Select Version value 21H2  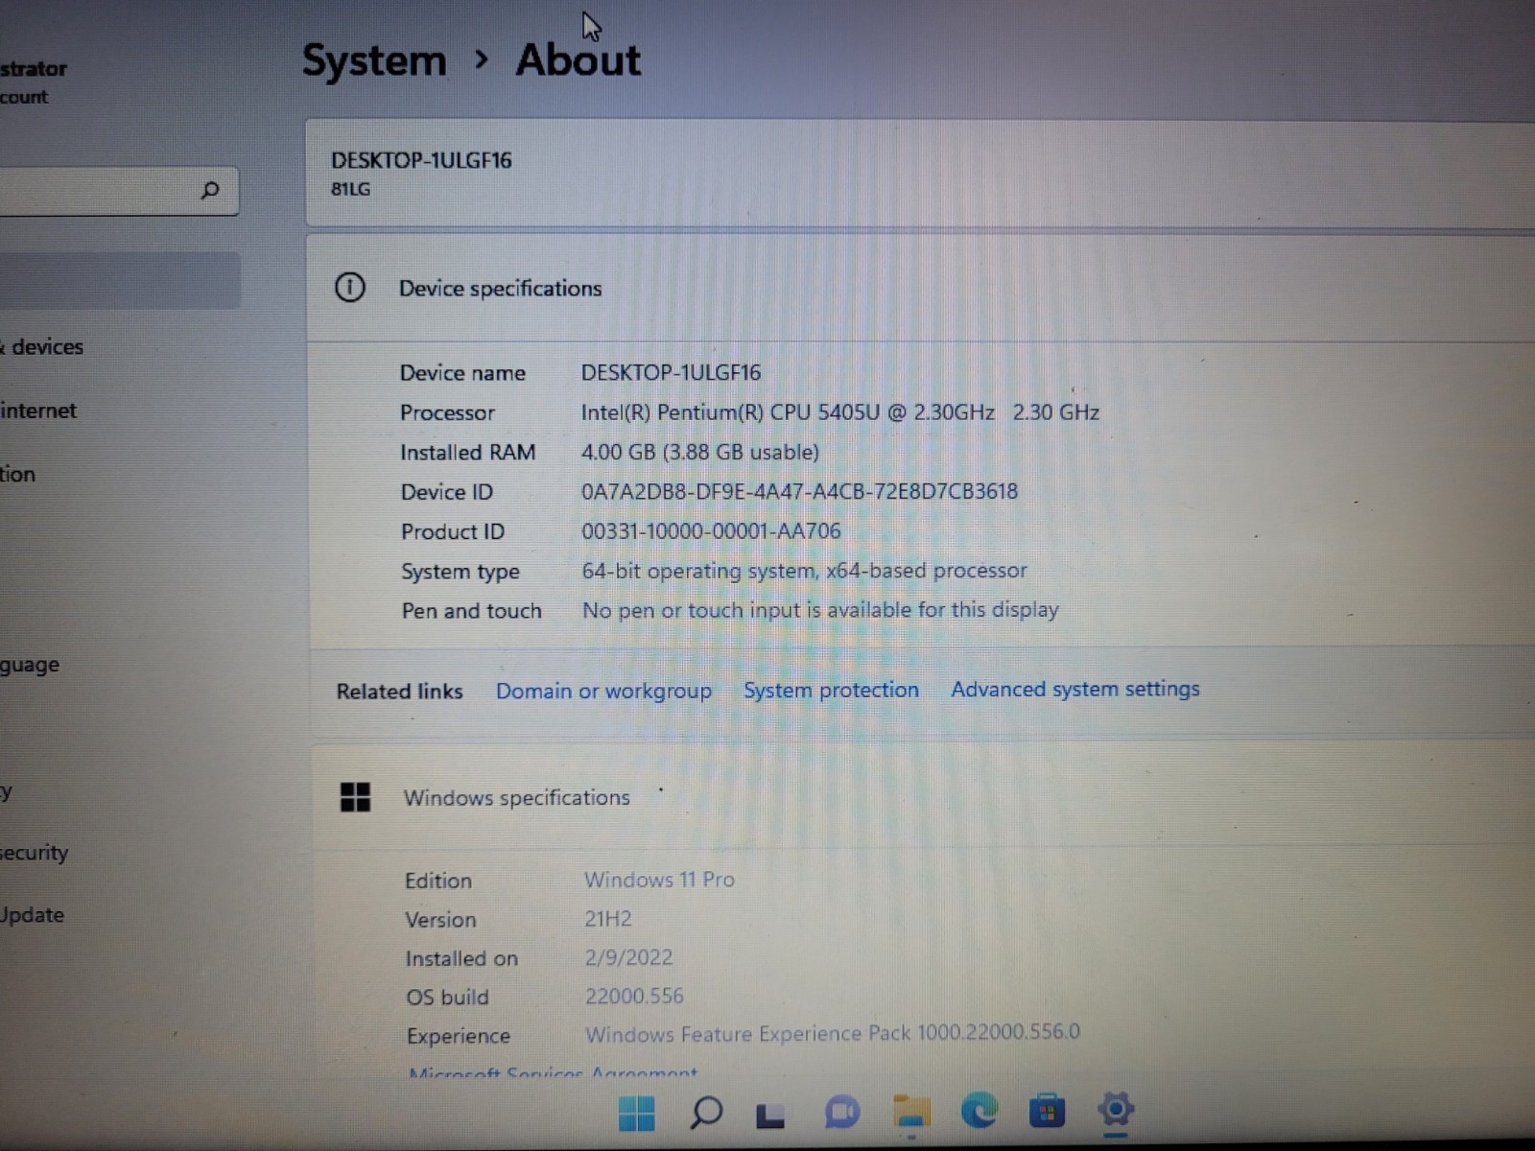tap(608, 919)
